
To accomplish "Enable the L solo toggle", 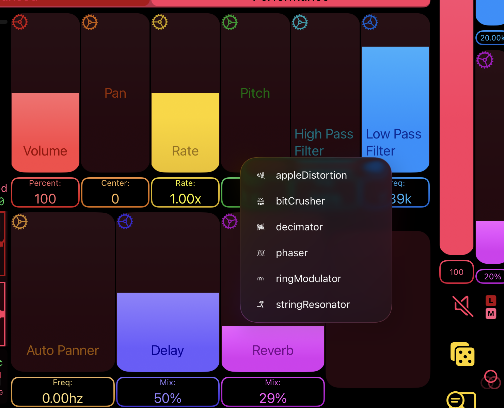I will 491,300.
